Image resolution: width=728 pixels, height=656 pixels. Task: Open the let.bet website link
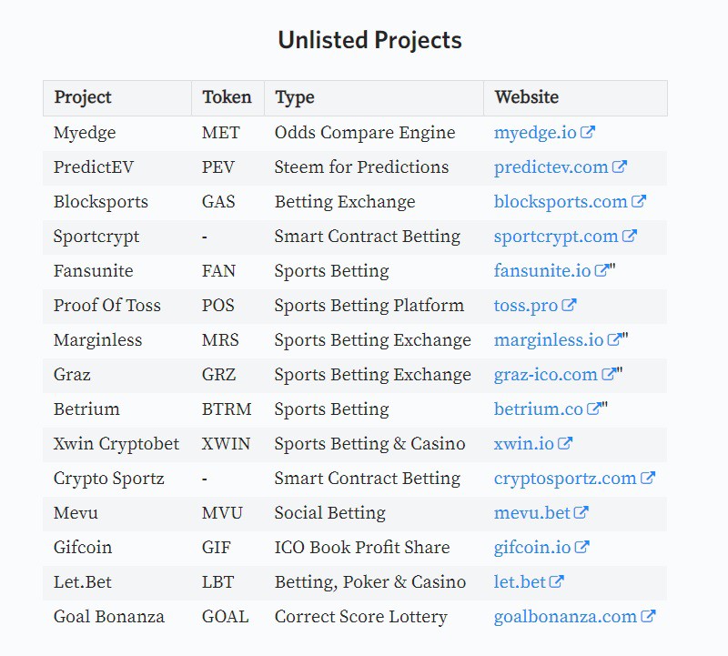520,581
